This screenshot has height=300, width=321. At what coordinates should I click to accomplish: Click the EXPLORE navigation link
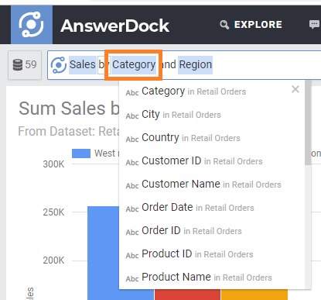click(258, 25)
